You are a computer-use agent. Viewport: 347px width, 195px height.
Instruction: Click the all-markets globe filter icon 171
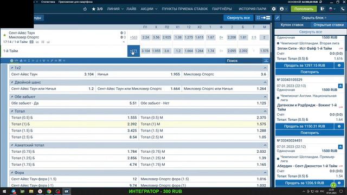coord(14,61)
